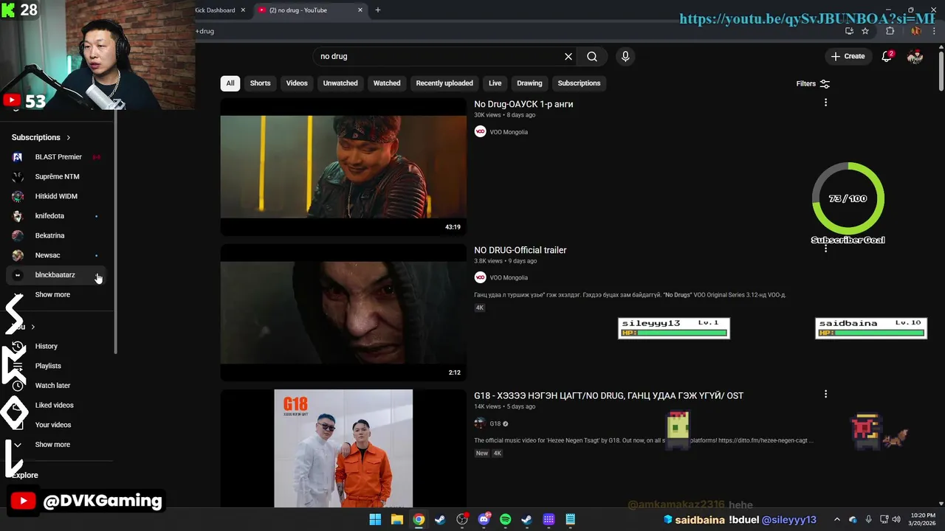Bookmark this page with the star icon

click(x=865, y=31)
